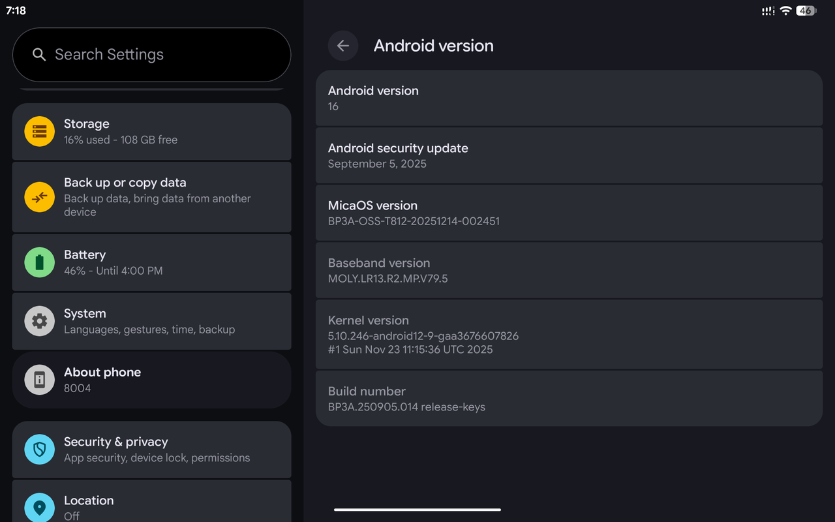Tap the bottom navigation gesture bar
Screen dimensions: 835x522
pos(417,510)
